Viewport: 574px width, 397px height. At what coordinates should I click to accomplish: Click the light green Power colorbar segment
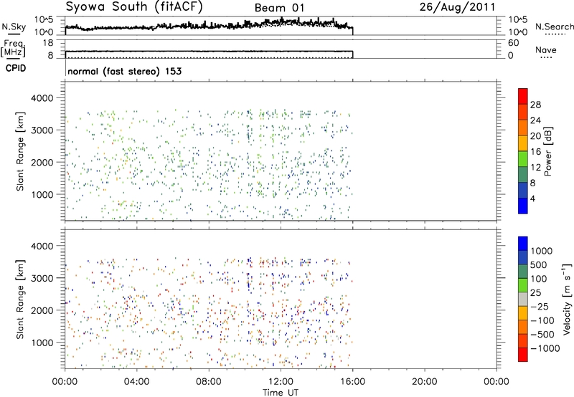coord(523,158)
